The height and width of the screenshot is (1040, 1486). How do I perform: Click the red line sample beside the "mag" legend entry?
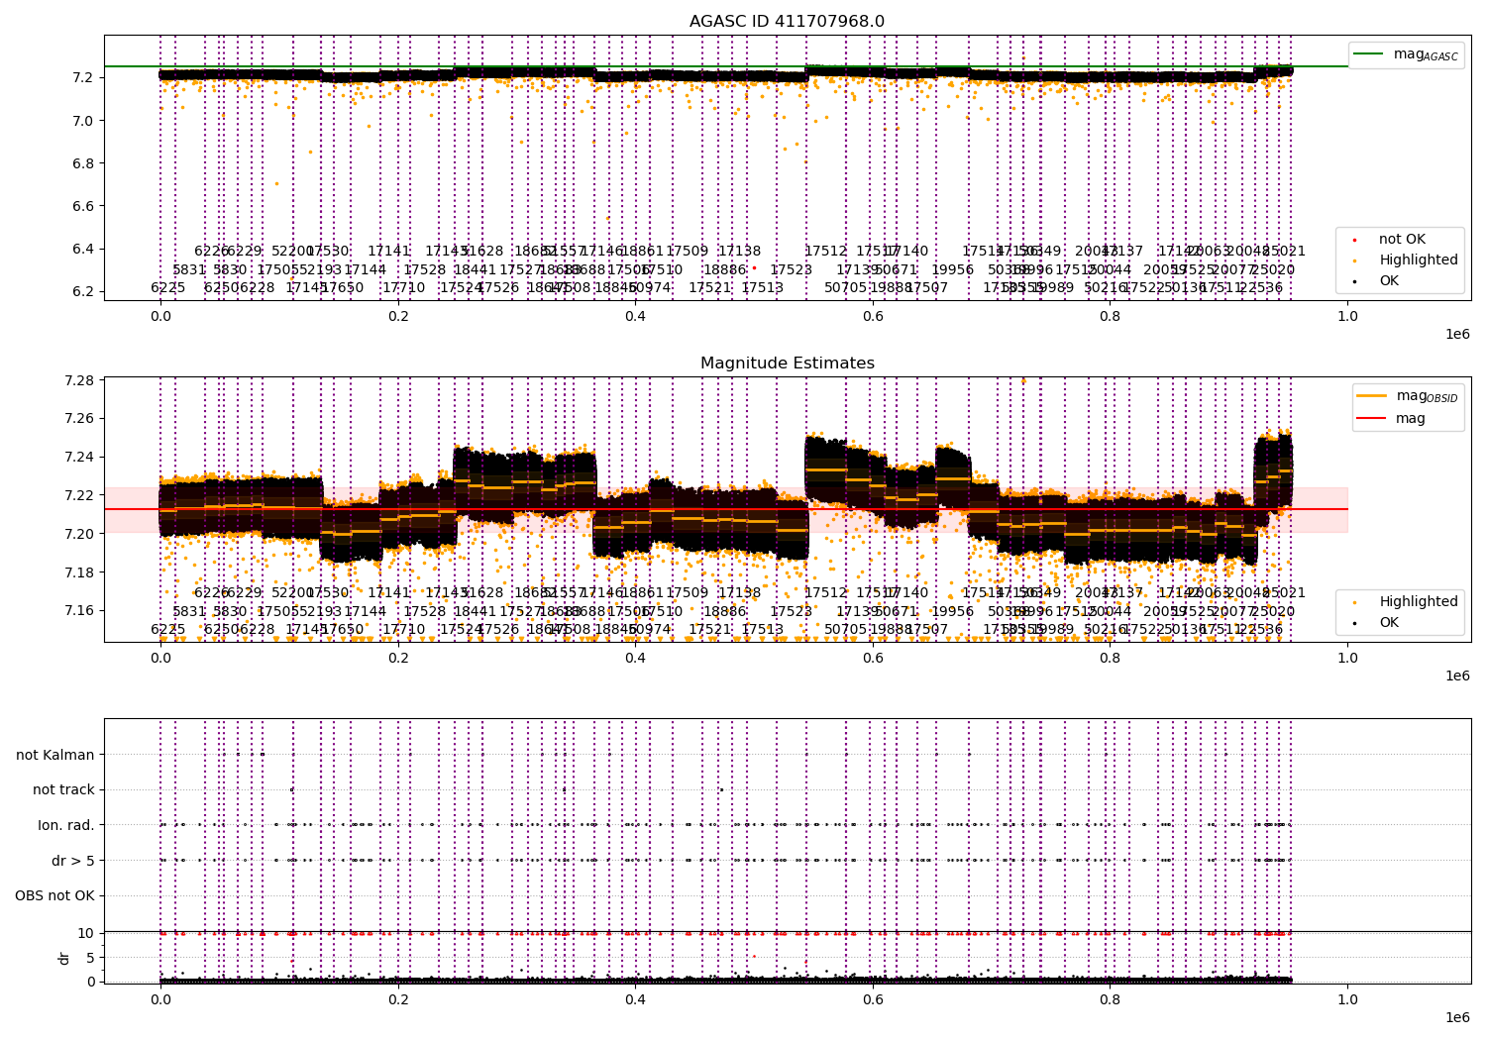tap(1371, 419)
